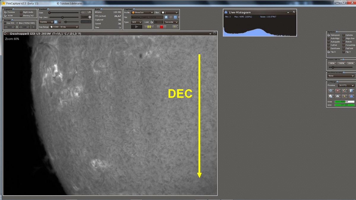The image size is (356, 200).
Task: Select the Use ROI radio button
Action: tap(5, 23)
